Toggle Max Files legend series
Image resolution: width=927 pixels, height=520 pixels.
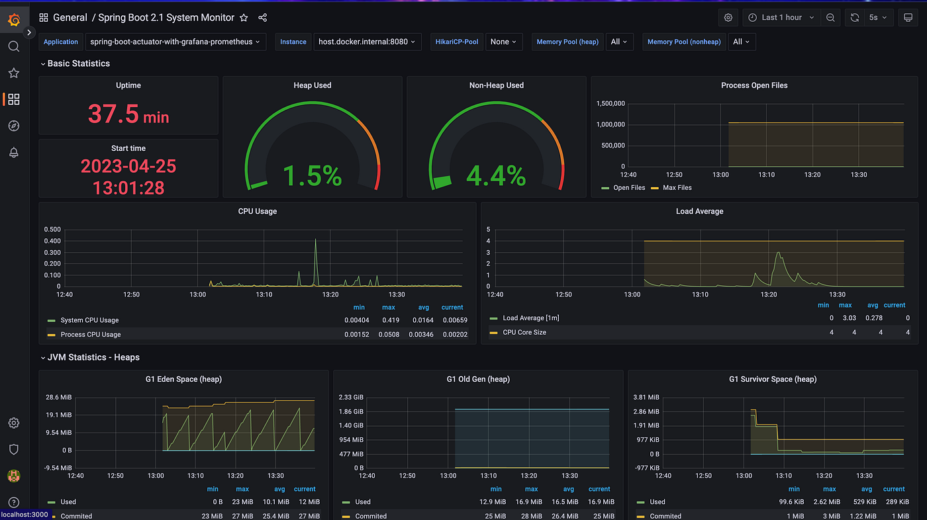pos(677,188)
